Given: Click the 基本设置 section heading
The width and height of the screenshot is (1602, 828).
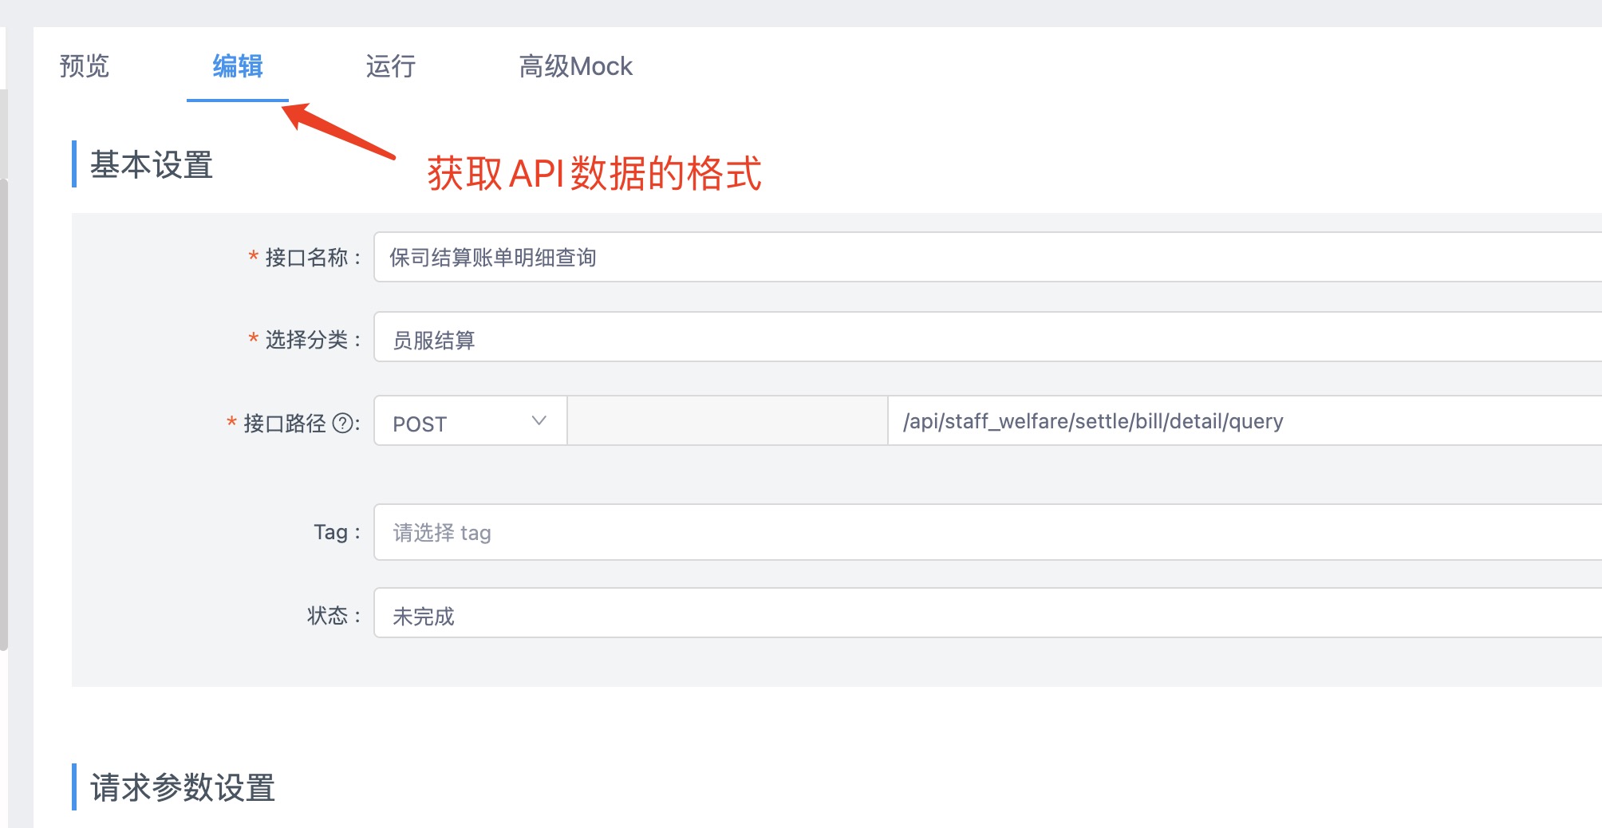Looking at the screenshot, I should [x=152, y=165].
